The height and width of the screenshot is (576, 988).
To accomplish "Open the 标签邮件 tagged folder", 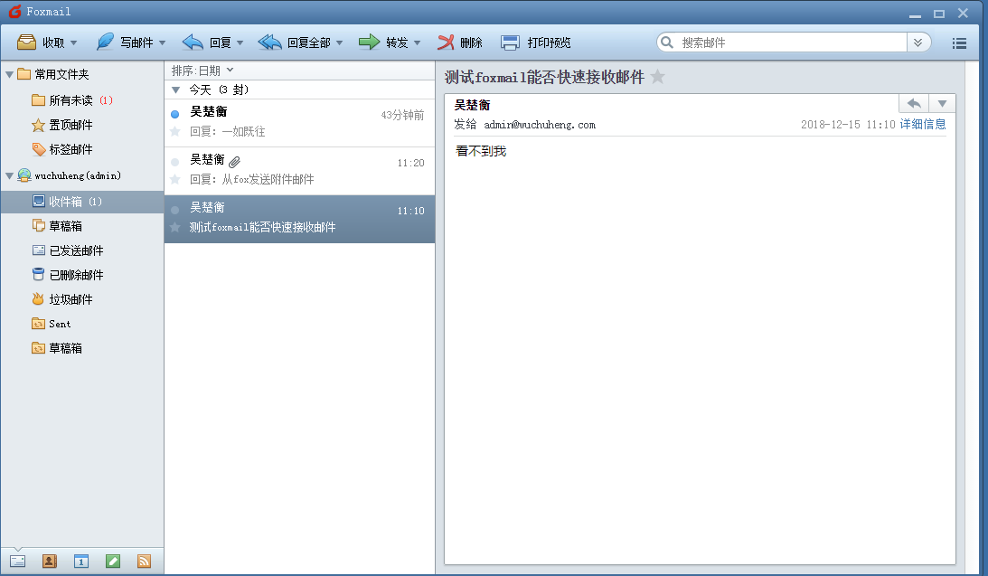I will (x=61, y=149).
